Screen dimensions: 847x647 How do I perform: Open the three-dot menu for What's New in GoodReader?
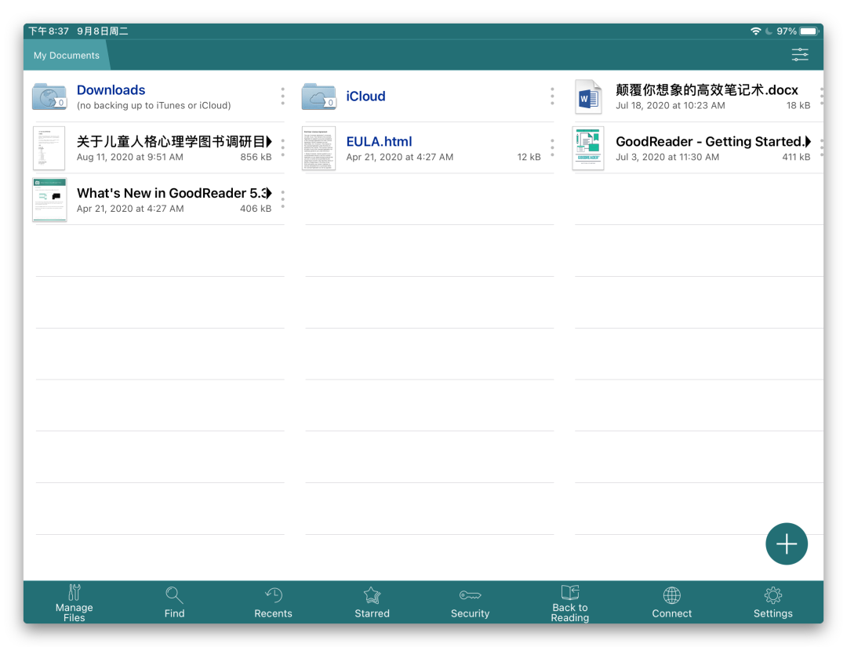282,199
